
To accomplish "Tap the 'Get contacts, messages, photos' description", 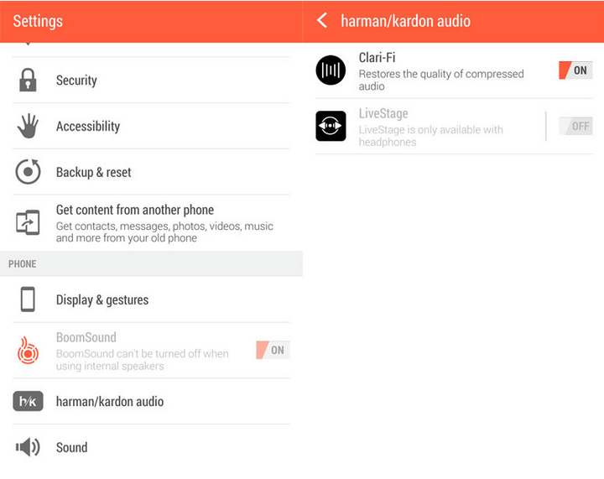I will pos(164,232).
